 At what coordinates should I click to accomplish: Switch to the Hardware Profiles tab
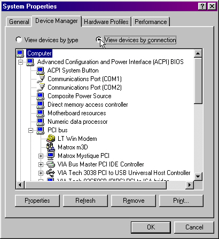[x=106, y=22]
